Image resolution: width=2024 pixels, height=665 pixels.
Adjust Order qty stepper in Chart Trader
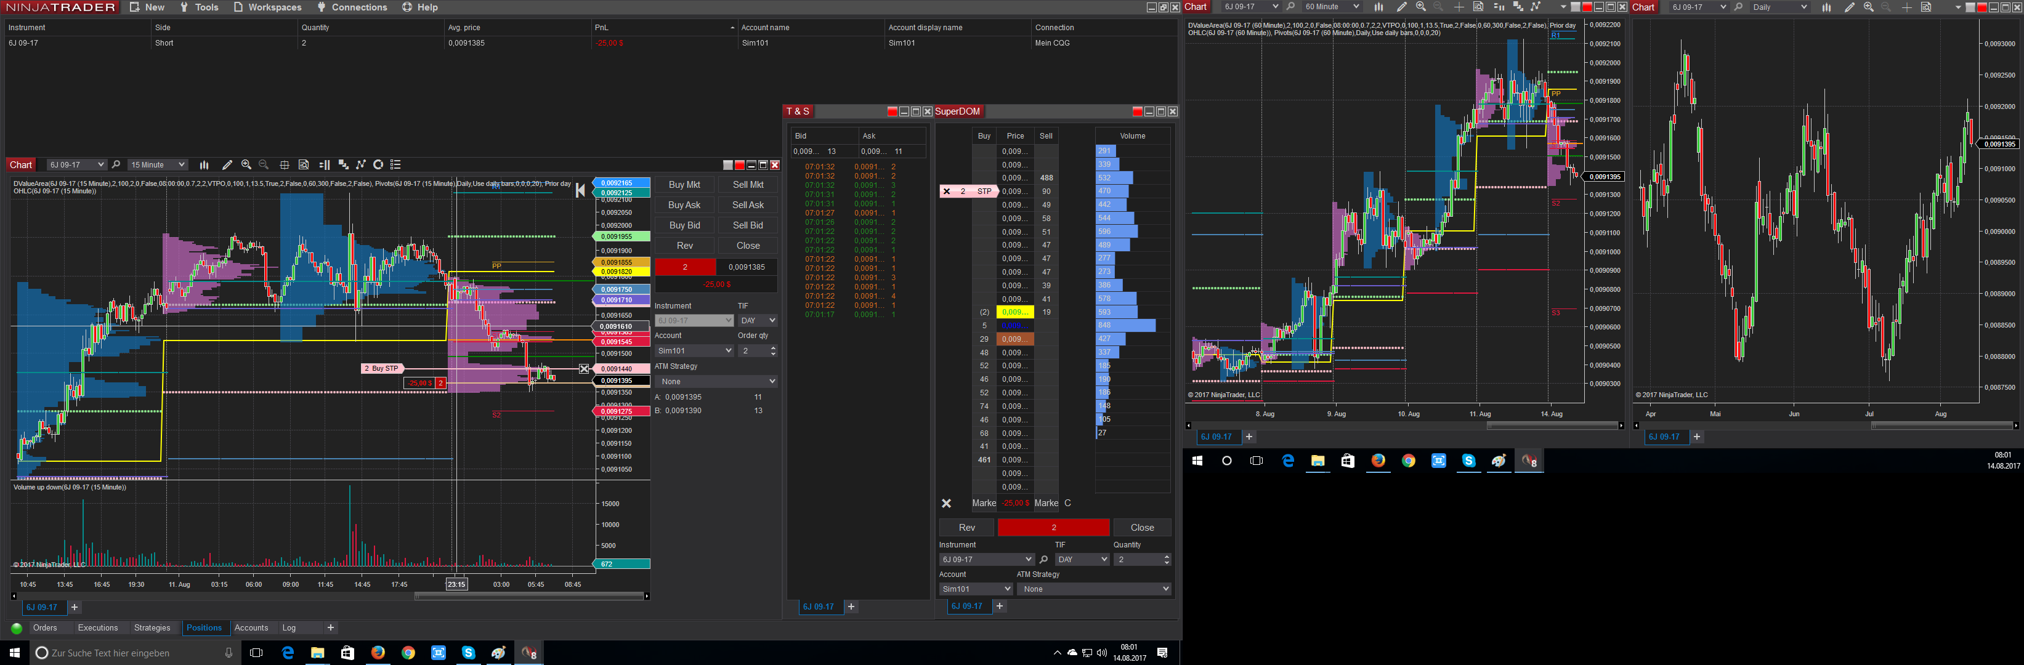click(x=773, y=351)
